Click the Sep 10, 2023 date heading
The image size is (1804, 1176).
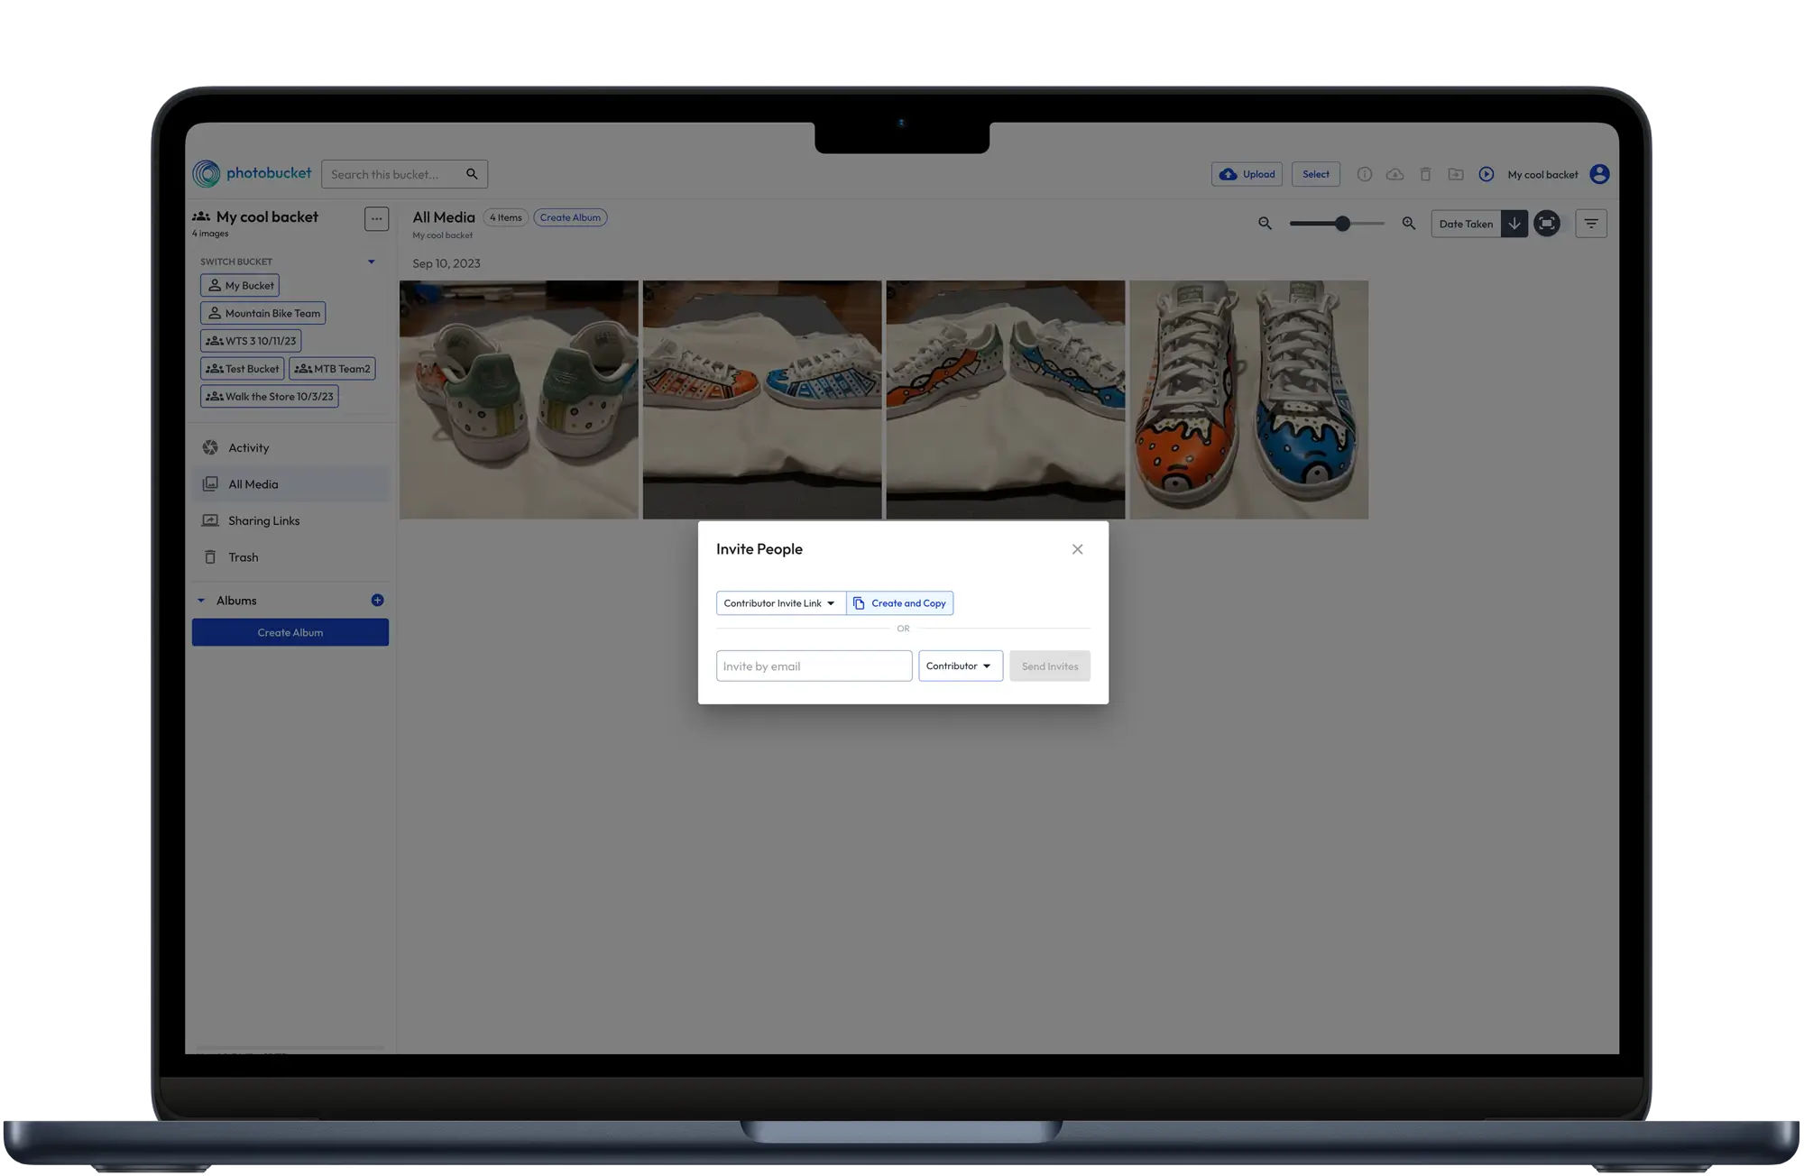tap(446, 263)
